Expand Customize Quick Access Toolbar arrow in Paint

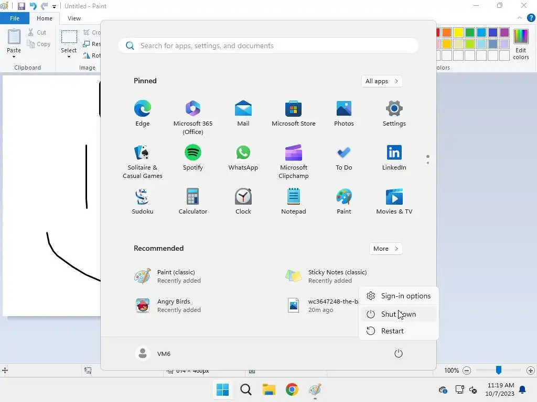click(x=54, y=6)
